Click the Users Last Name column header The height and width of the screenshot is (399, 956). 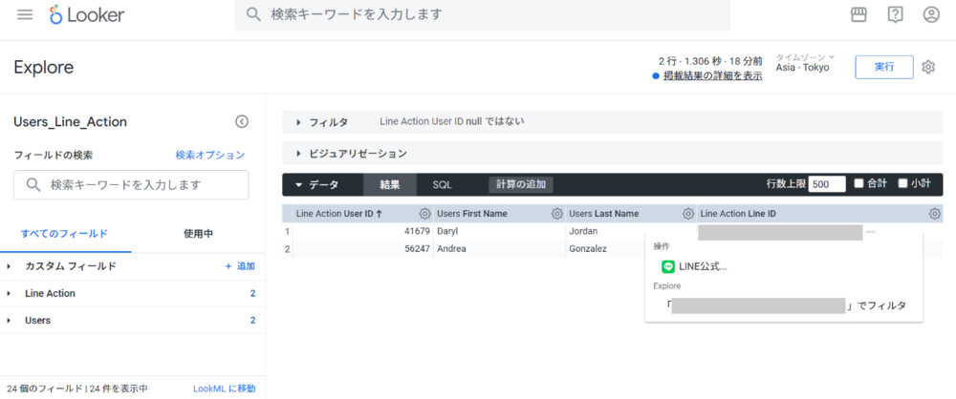tap(603, 214)
